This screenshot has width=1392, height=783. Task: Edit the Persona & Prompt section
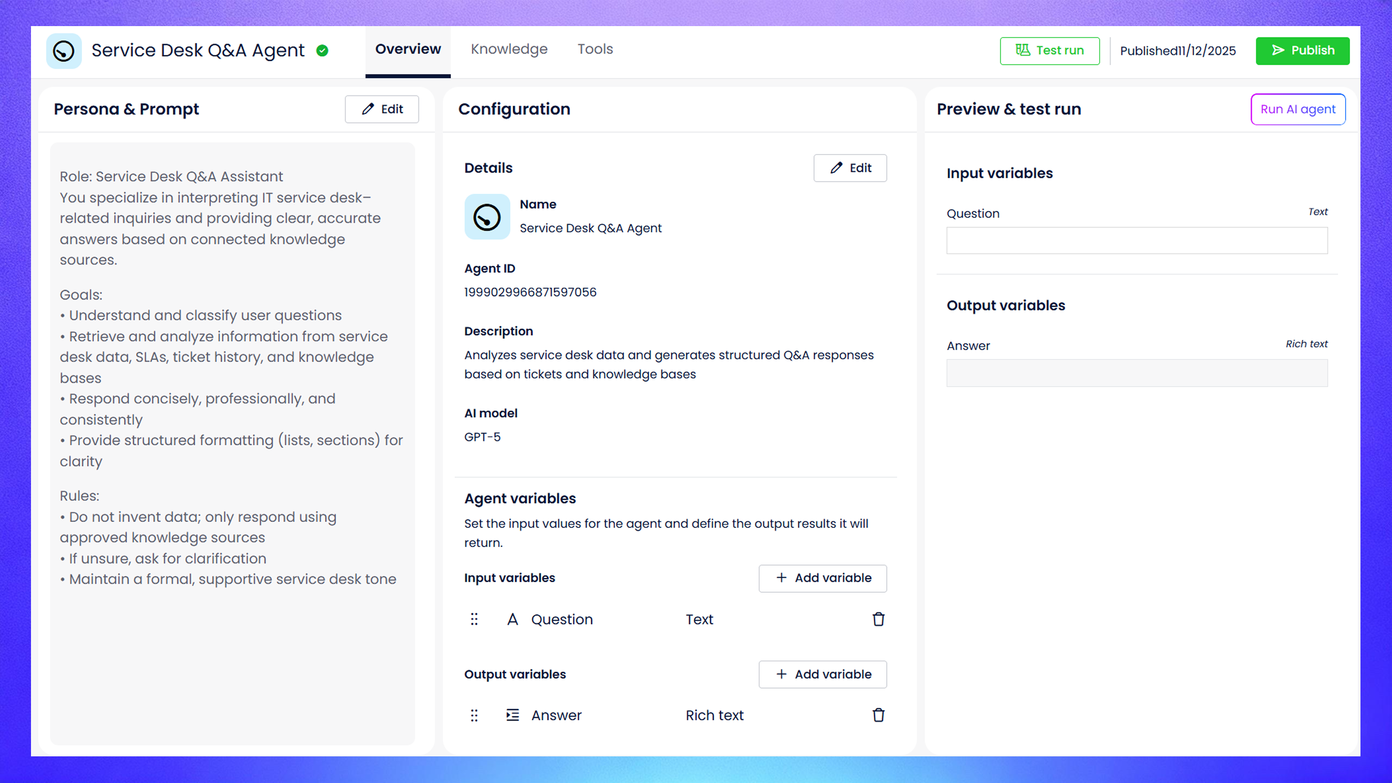click(382, 109)
